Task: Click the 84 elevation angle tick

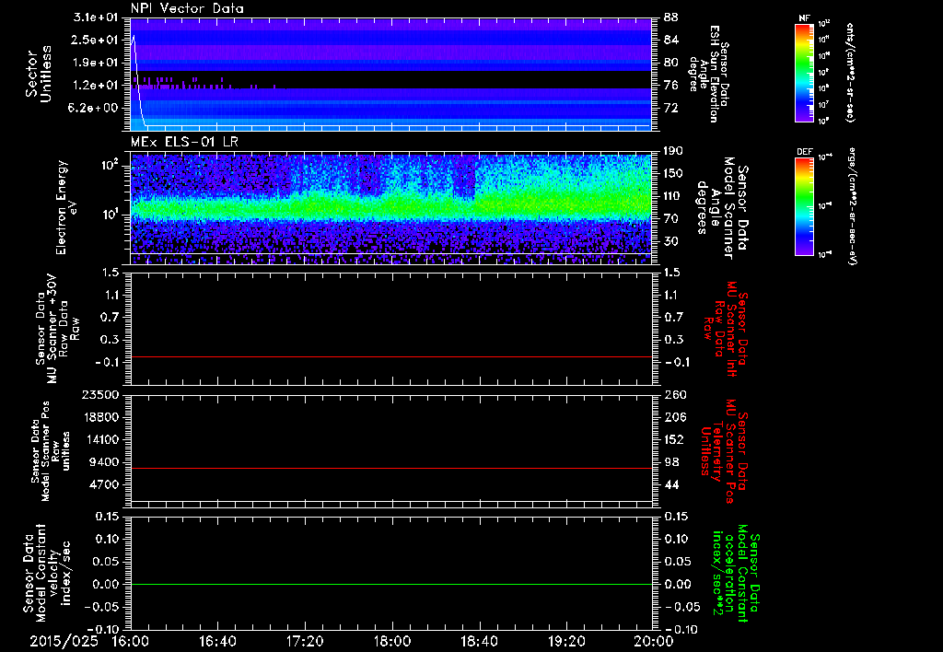Action: coord(671,41)
